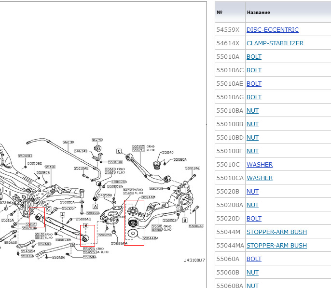Open the BOLT link in row 55010AG
Viewport: 331px width, 288px height.
(254, 97)
